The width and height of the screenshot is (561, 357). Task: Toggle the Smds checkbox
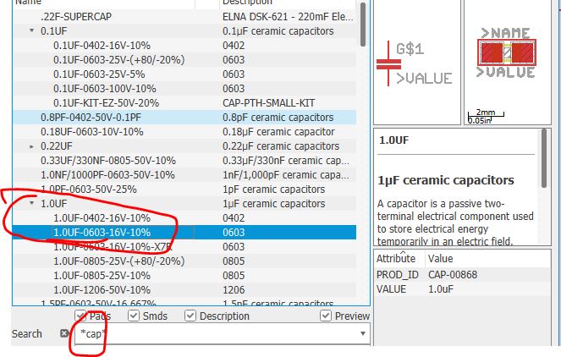pyautogui.click(x=134, y=316)
